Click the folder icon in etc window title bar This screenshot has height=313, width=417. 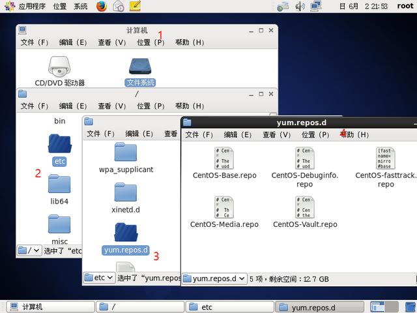tap(89, 121)
